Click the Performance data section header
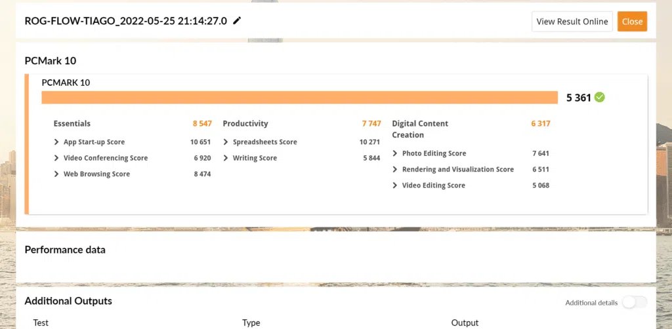 (65, 250)
